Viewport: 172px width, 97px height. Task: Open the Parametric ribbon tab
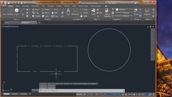(x=35, y=6)
